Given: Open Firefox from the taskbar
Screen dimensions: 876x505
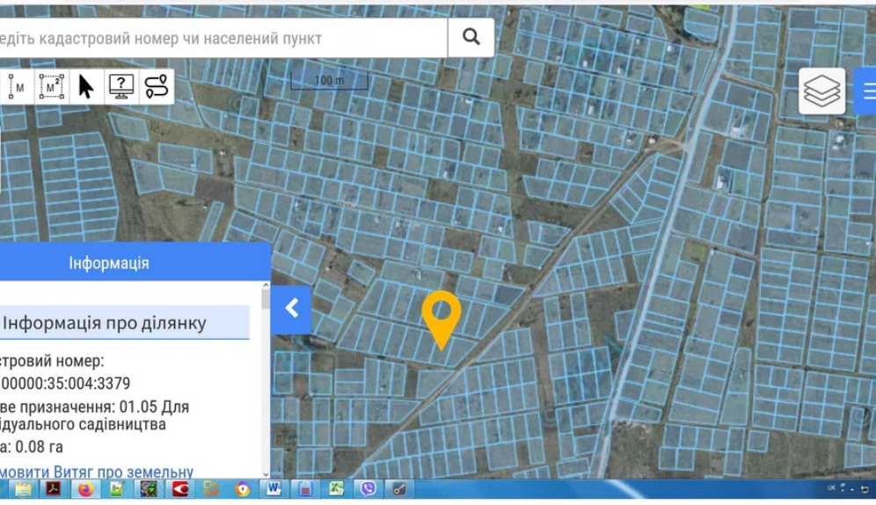Looking at the screenshot, I should pyautogui.click(x=85, y=489).
